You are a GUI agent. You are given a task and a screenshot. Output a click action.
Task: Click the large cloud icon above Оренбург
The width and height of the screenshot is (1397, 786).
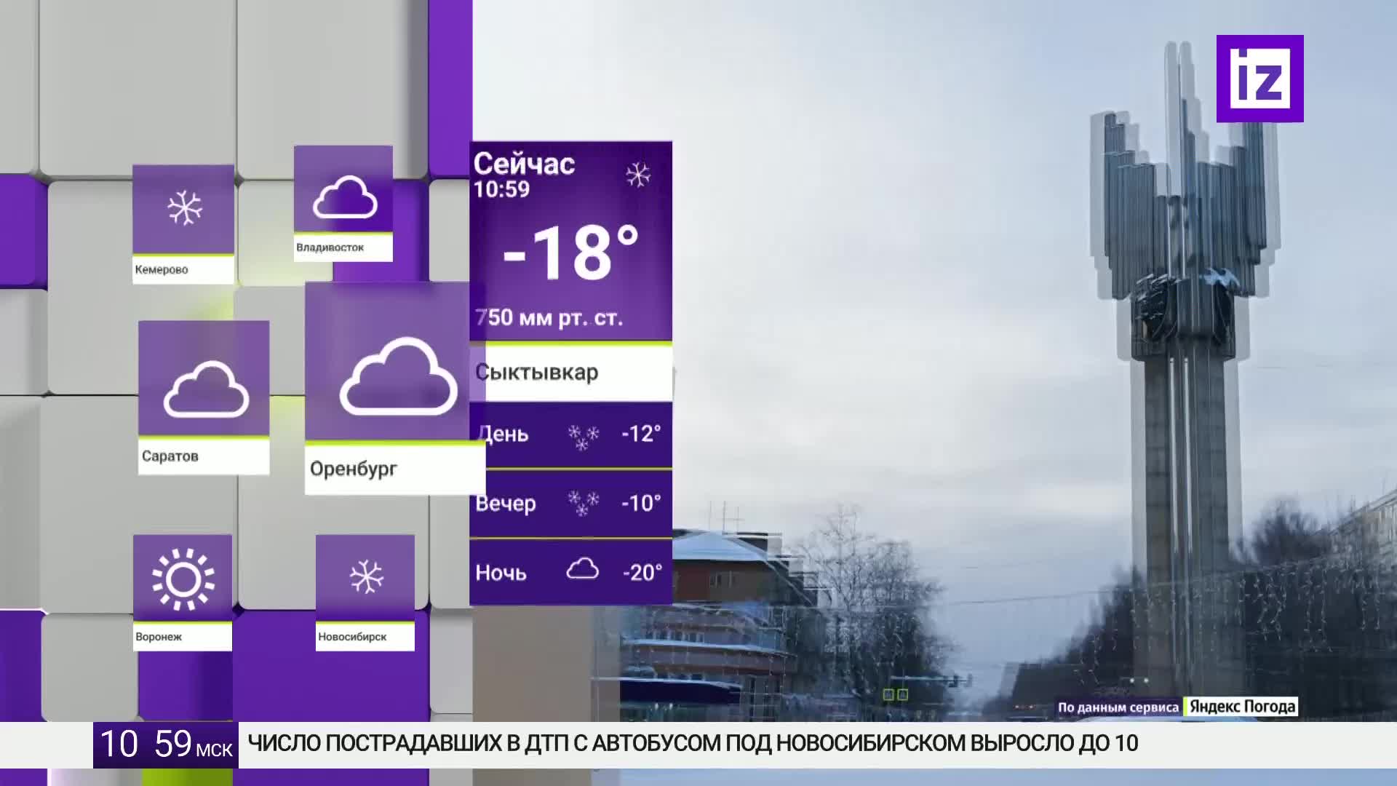398,377
